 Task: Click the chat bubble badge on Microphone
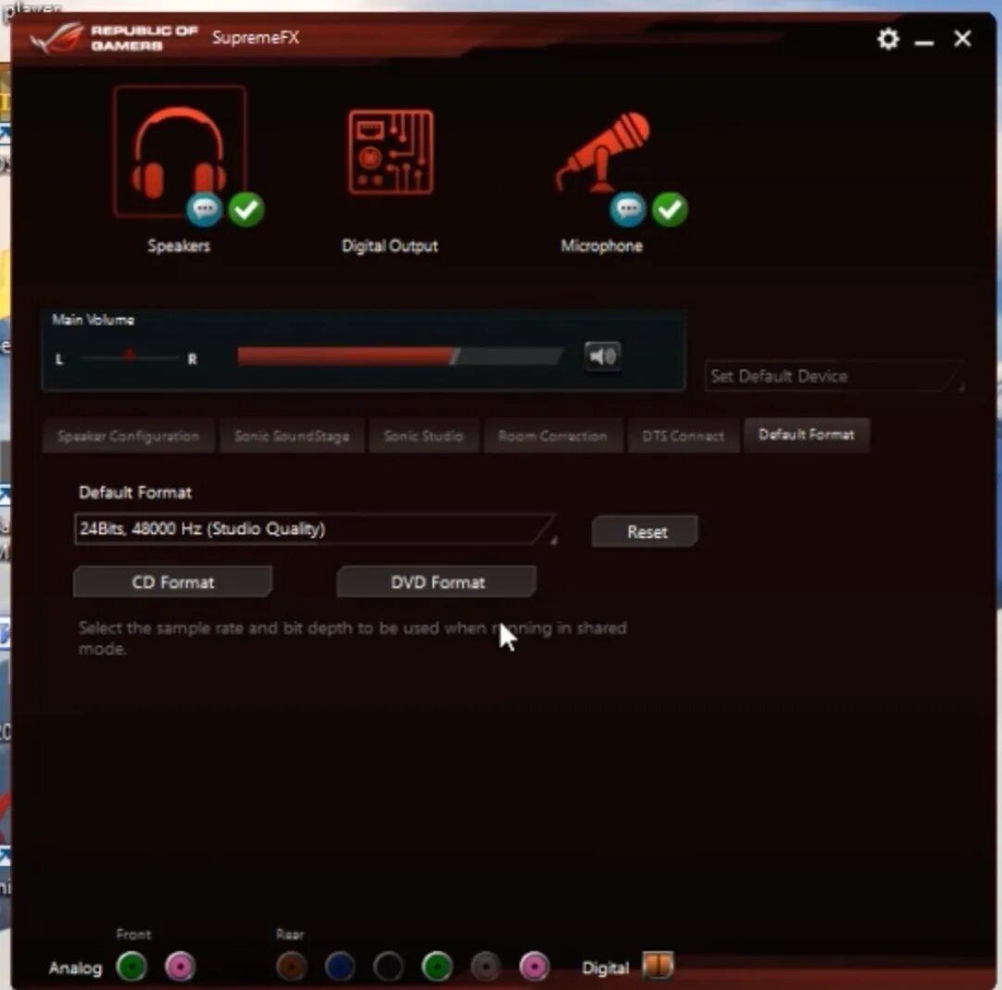628,209
